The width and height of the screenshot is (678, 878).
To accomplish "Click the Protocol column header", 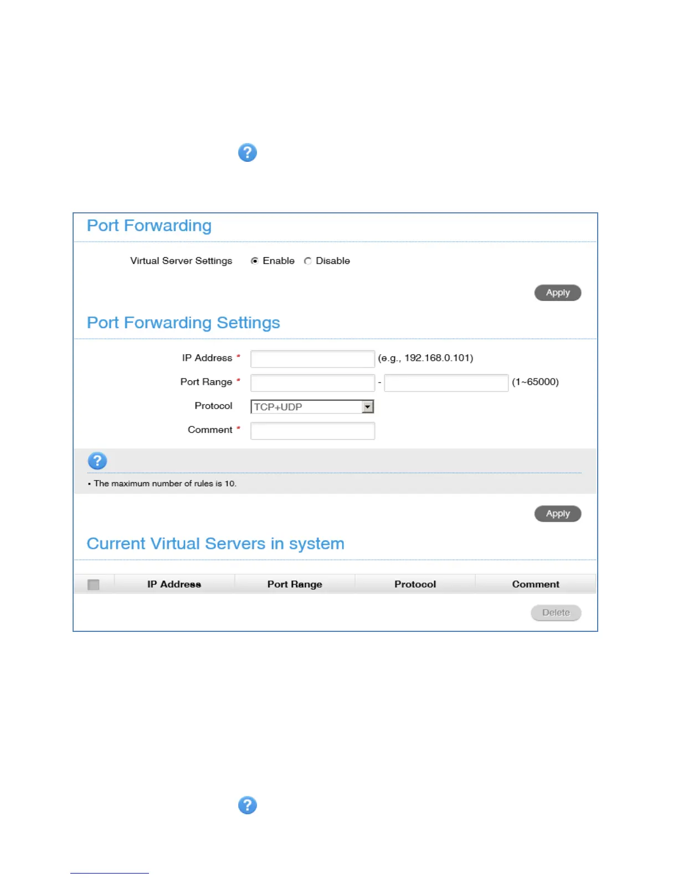I will coord(415,584).
